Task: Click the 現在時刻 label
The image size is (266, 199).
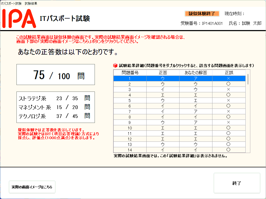Action: click(x=234, y=14)
